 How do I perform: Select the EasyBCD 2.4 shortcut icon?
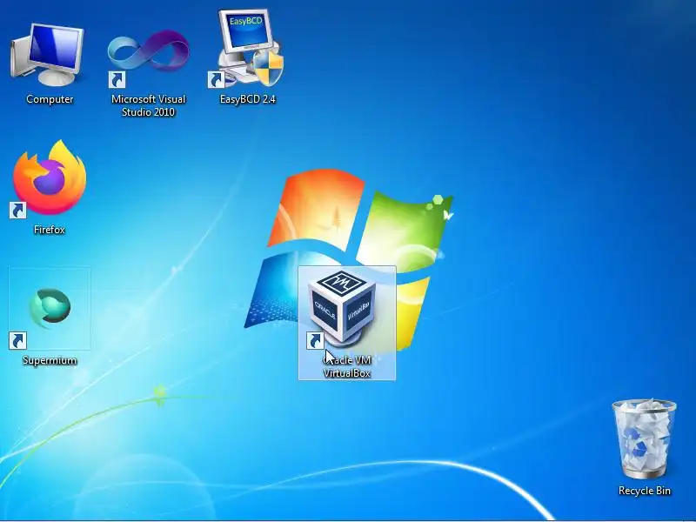(245, 48)
